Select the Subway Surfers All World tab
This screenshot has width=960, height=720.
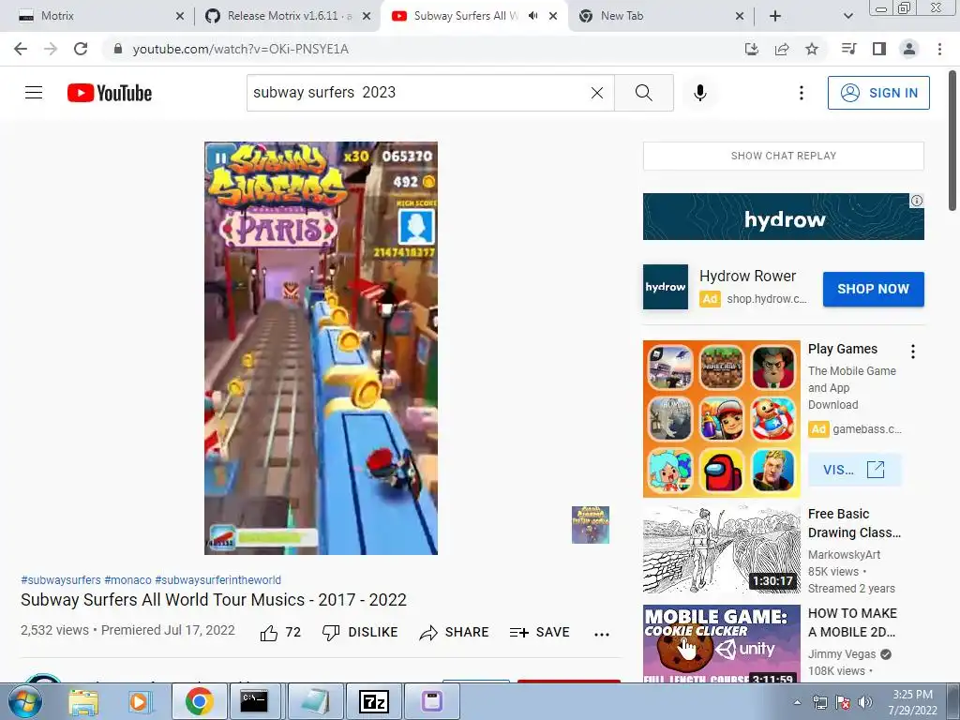[465, 16]
